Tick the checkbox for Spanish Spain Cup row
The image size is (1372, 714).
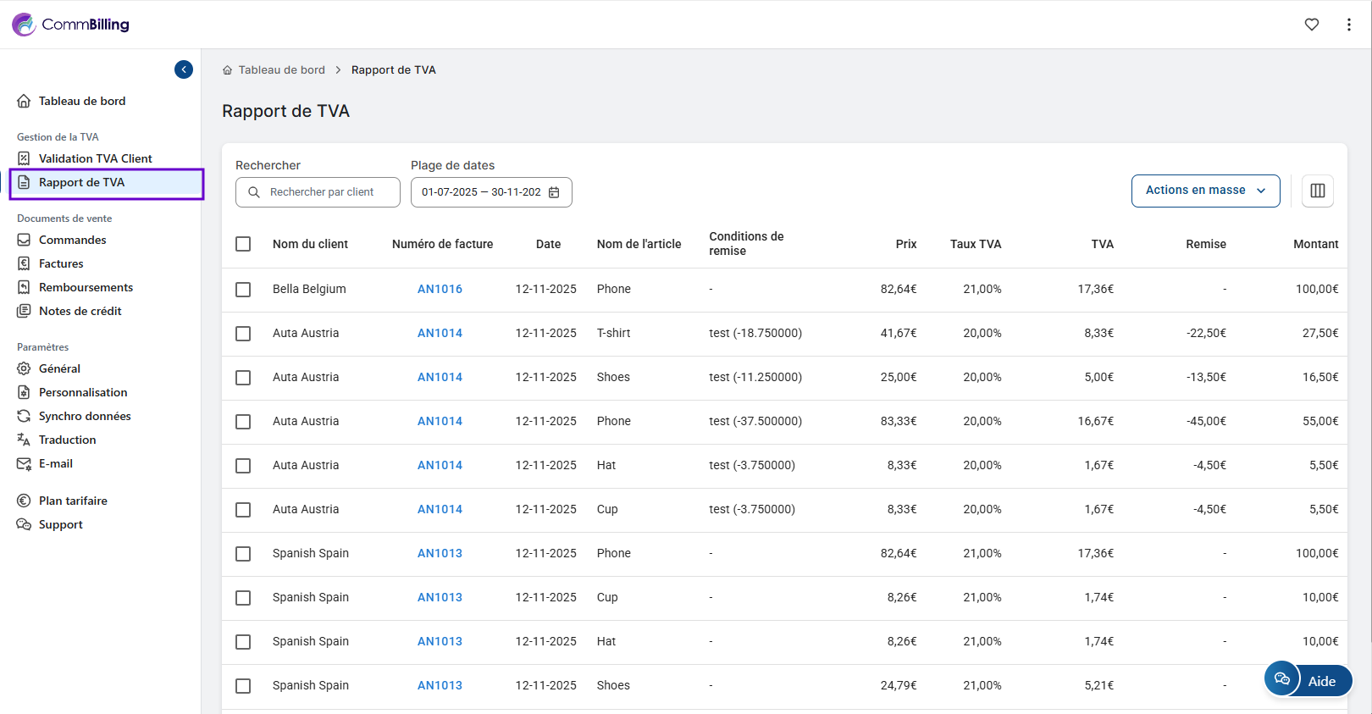pyautogui.click(x=243, y=598)
